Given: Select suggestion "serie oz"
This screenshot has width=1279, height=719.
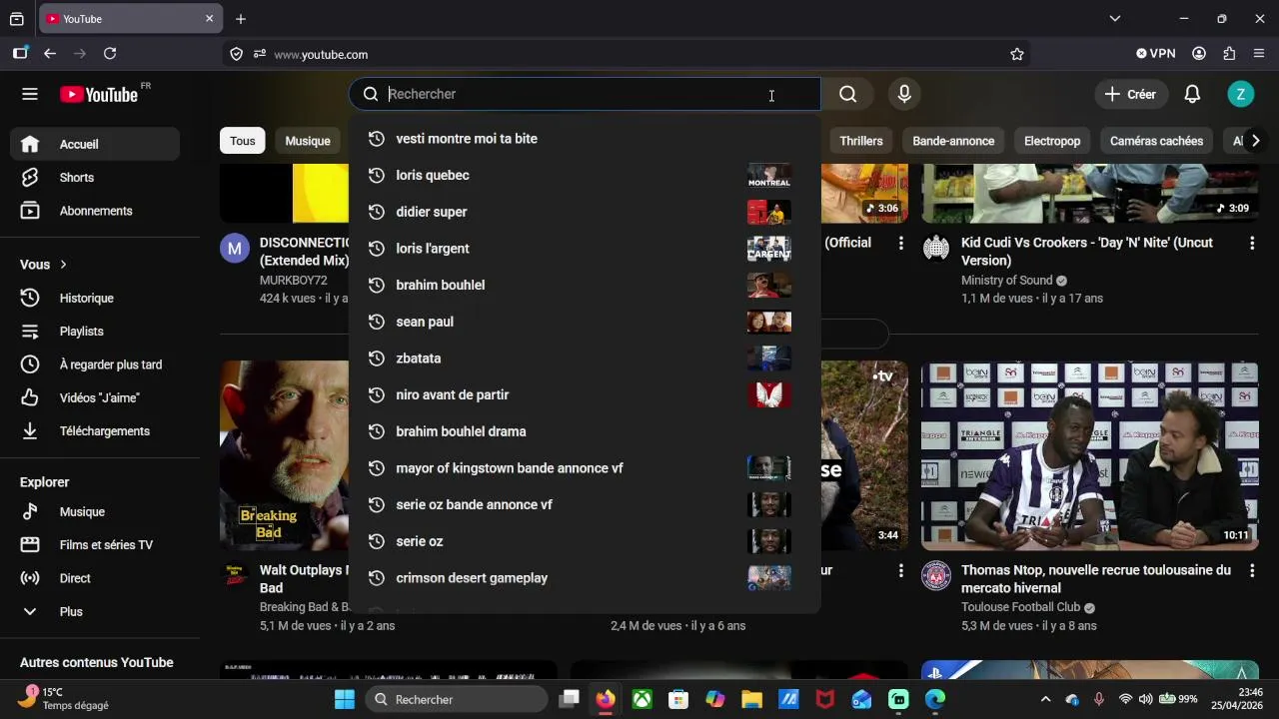Looking at the screenshot, I should click(585, 541).
